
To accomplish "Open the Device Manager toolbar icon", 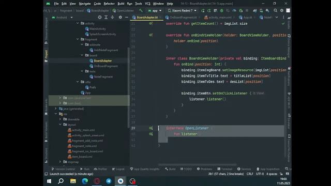I will pos(261,10).
